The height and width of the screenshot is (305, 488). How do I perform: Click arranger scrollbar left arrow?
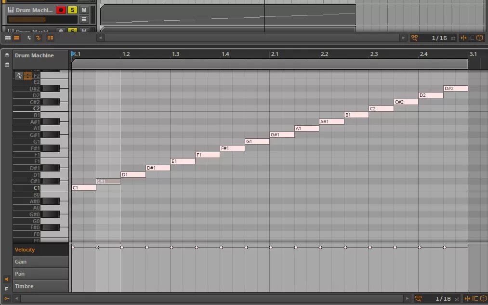tap(100, 38)
